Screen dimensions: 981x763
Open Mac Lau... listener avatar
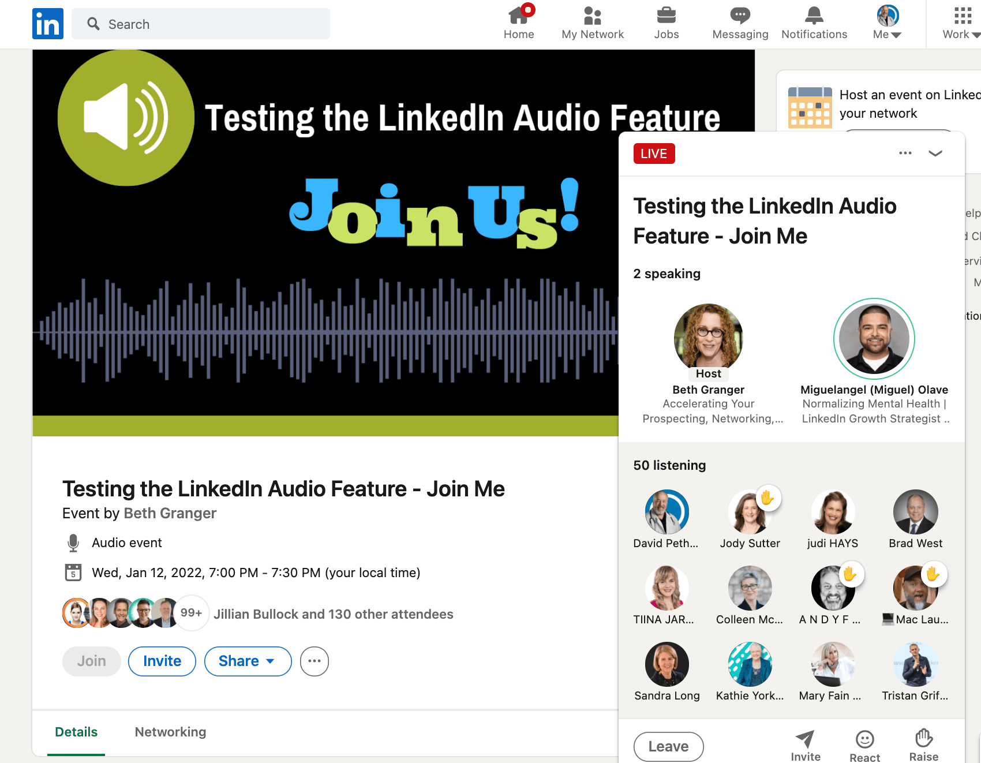tap(916, 588)
